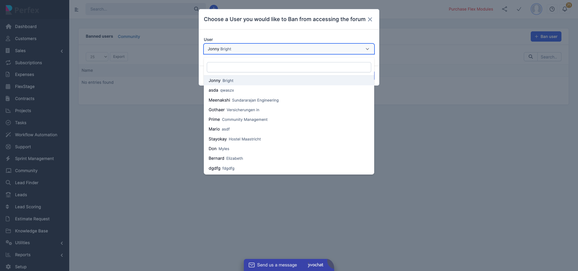This screenshot has height=271, width=578.
Task: Open the Contracts section
Action: tap(24, 99)
